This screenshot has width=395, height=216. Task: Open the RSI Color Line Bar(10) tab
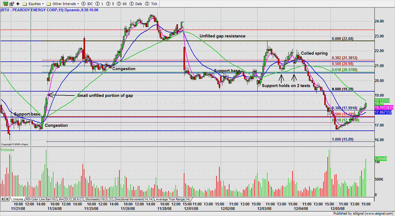(41, 199)
